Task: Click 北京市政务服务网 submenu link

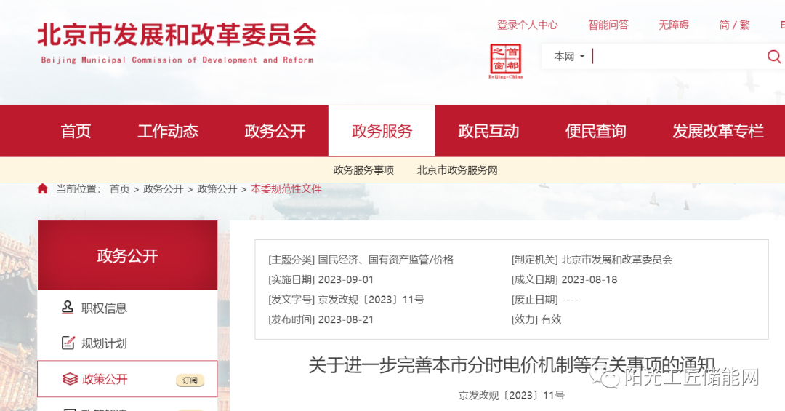Action: coord(457,170)
